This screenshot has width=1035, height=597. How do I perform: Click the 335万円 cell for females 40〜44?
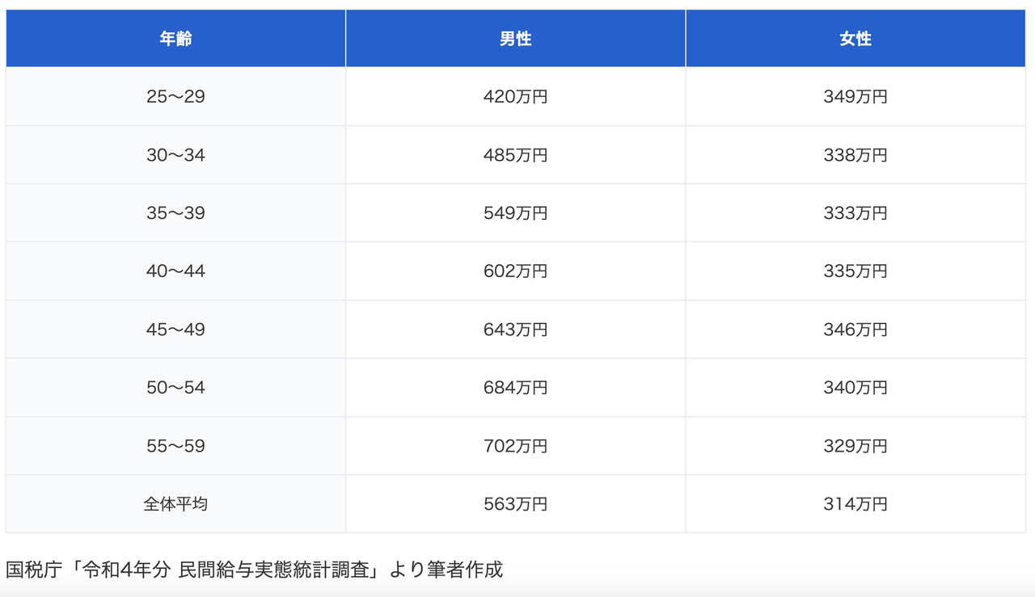point(855,271)
